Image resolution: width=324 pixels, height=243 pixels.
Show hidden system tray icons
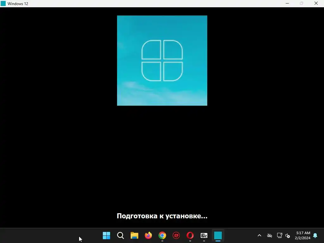pos(259,235)
